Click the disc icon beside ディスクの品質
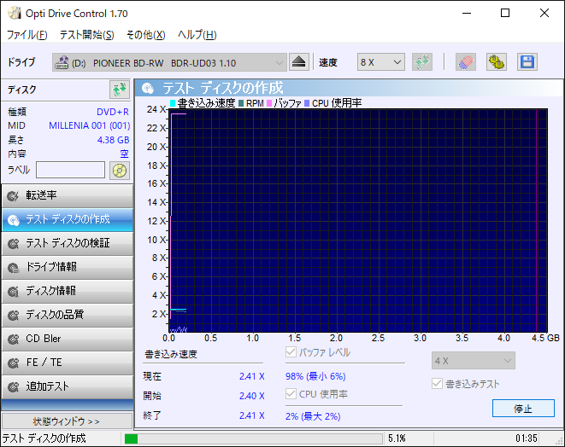Screen dimensions: 565x447 (14, 316)
